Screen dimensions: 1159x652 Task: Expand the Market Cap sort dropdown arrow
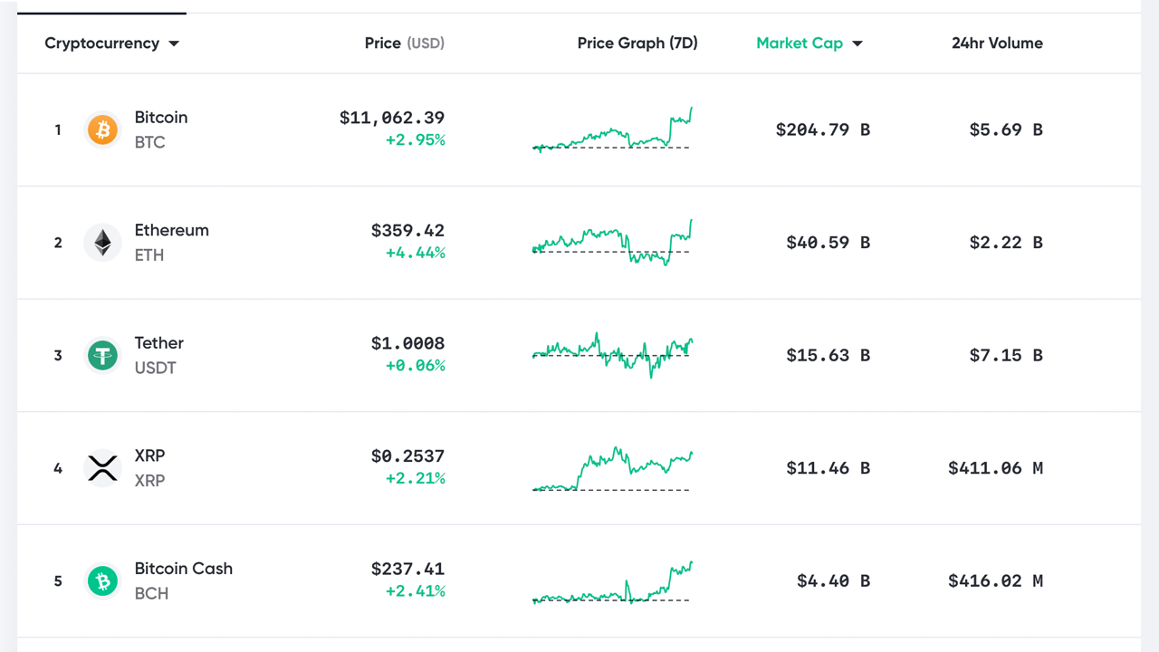pos(857,43)
